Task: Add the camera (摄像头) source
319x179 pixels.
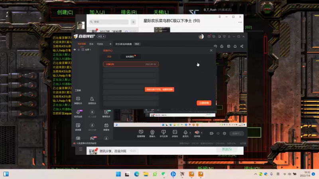Action: (152, 134)
